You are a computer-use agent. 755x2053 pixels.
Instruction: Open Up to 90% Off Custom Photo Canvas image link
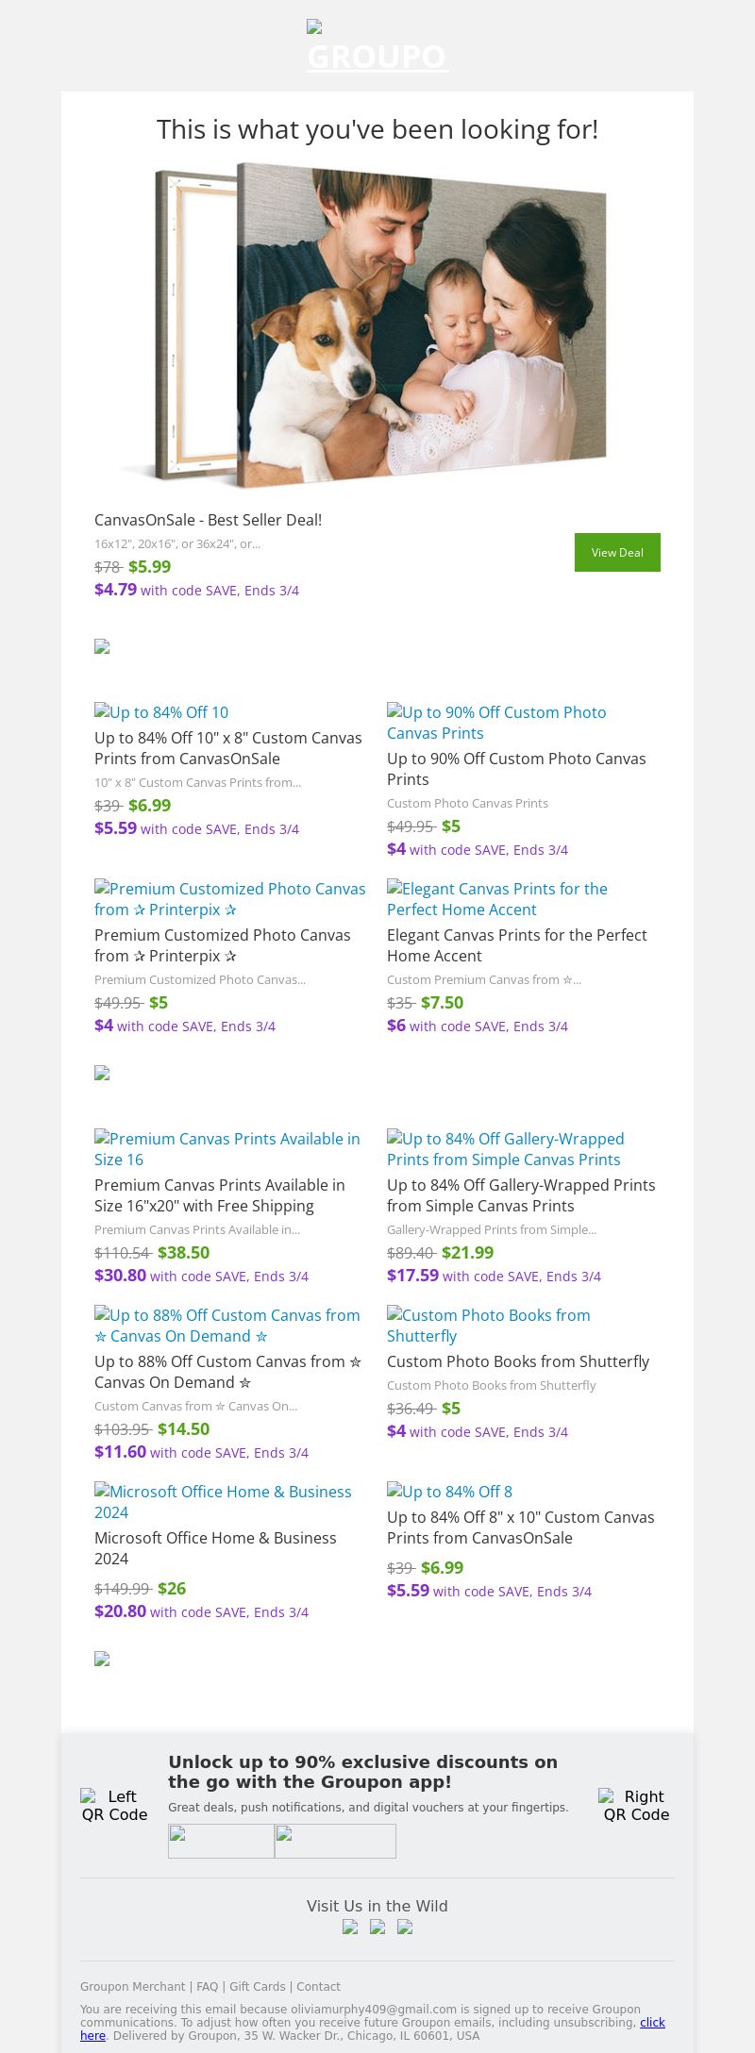496,723
